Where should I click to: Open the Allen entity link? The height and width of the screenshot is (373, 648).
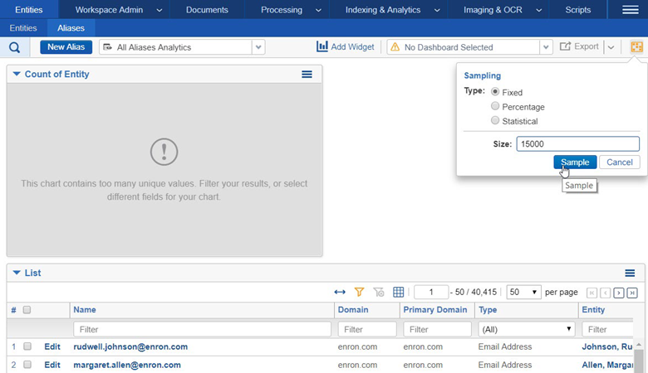tap(607, 365)
